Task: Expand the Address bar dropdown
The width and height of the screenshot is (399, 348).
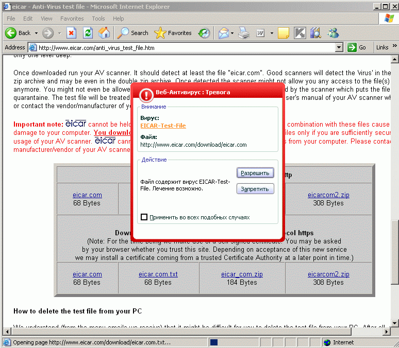Action: click(x=339, y=47)
